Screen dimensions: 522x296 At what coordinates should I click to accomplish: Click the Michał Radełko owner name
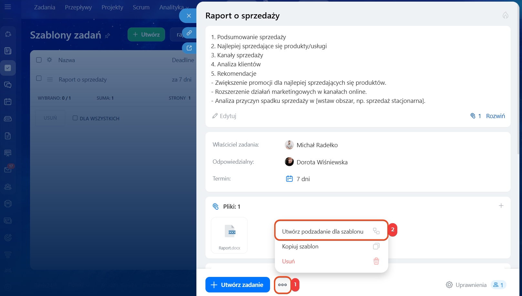pyautogui.click(x=317, y=145)
